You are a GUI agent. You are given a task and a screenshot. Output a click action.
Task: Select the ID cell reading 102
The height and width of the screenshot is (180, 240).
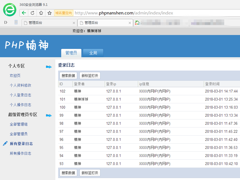click(x=63, y=91)
